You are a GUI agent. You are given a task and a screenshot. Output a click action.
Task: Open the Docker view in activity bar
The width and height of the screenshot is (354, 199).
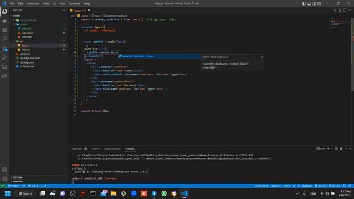click(x=4, y=21)
